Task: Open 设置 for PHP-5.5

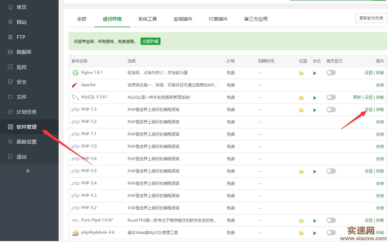Action: [368, 171]
